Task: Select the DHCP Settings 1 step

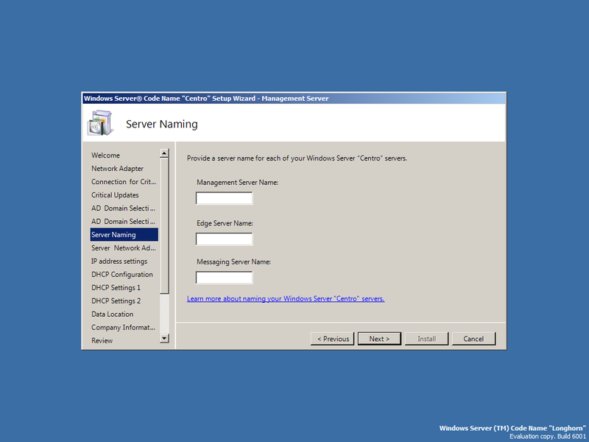Action: coord(119,287)
